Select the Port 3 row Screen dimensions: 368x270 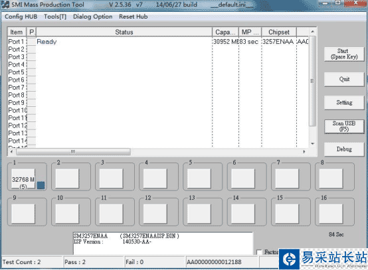coord(158,57)
